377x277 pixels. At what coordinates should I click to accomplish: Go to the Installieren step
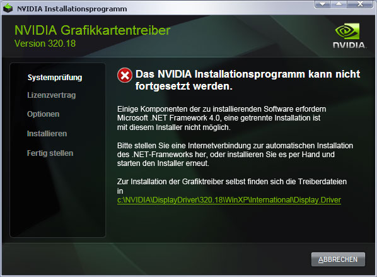point(47,134)
